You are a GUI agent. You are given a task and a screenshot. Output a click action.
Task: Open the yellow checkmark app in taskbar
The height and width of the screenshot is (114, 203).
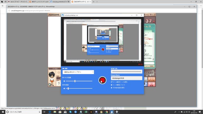pyautogui.click(x=101, y=112)
